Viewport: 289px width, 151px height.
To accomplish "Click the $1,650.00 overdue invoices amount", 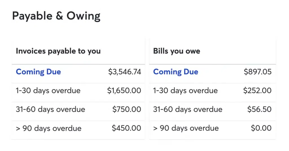I will (x=124, y=91).
